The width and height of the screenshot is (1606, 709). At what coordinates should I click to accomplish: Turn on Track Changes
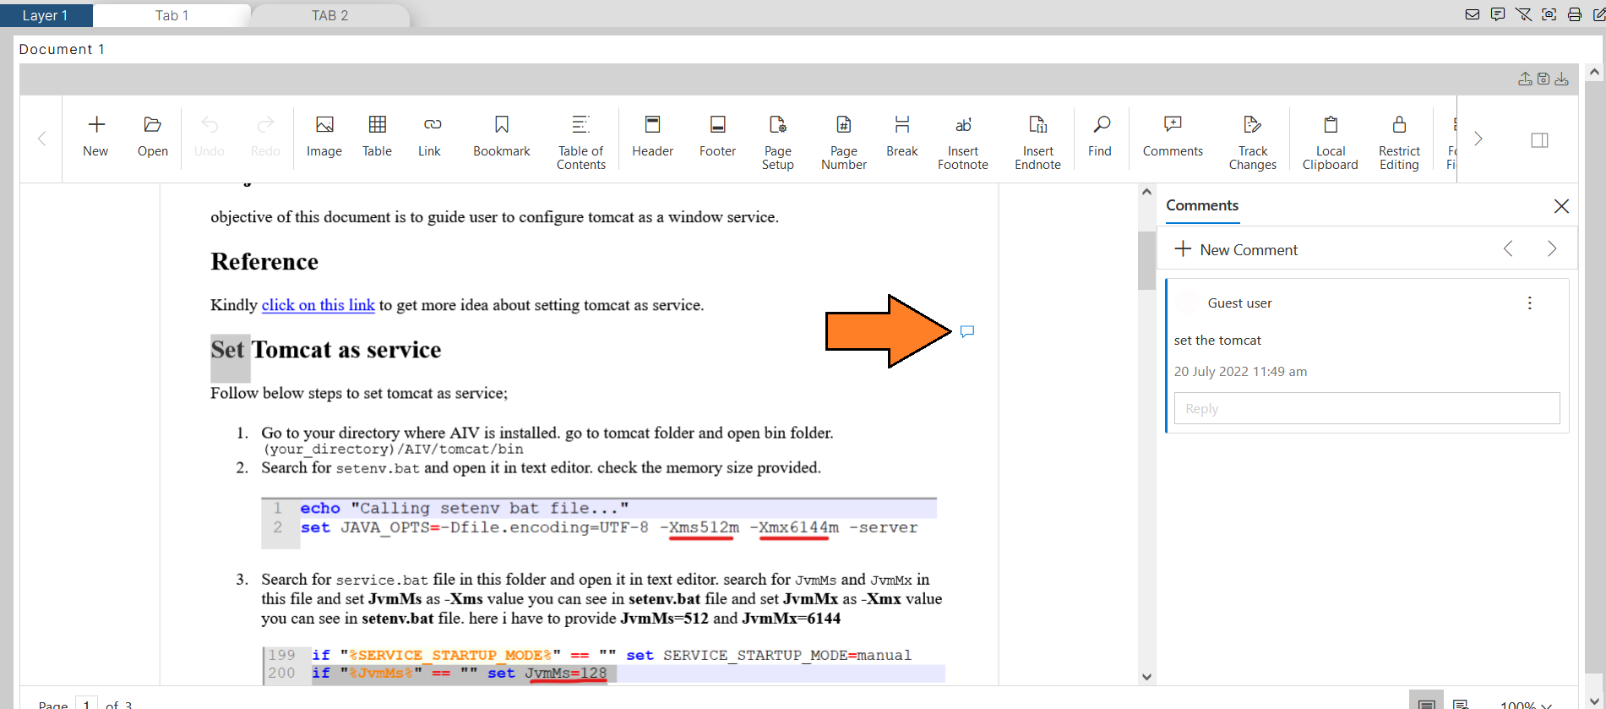coord(1253,142)
